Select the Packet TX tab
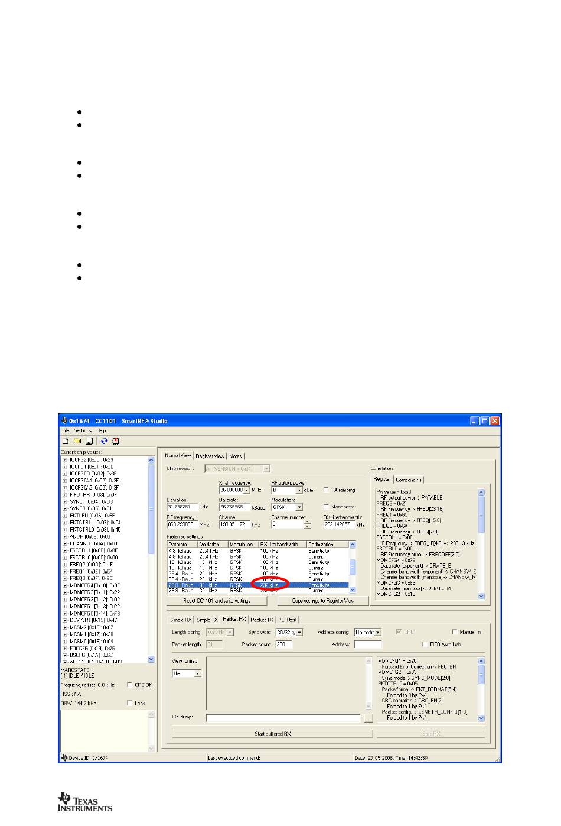Screen dimensions: 561x826 262,620
